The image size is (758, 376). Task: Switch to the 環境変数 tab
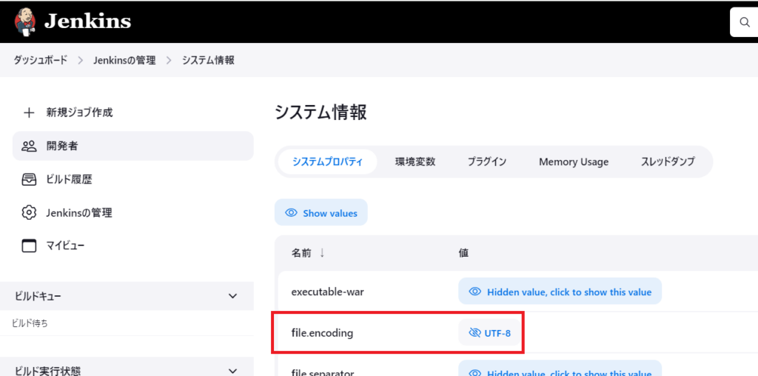pos(415,161)
